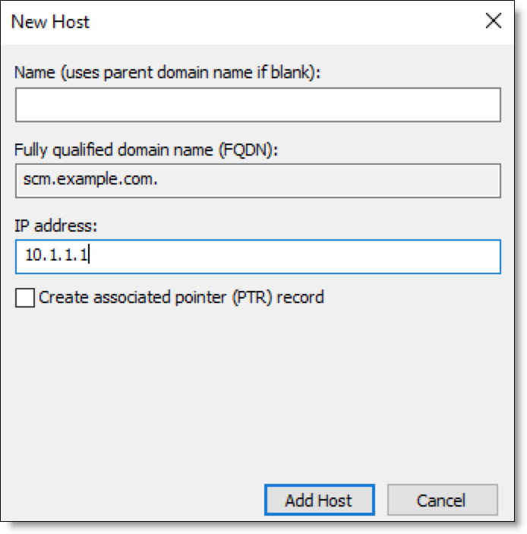This screenshot has height=534, width=527.
Task: Close the New Host window with X
Action: click(x=493, y=21)
